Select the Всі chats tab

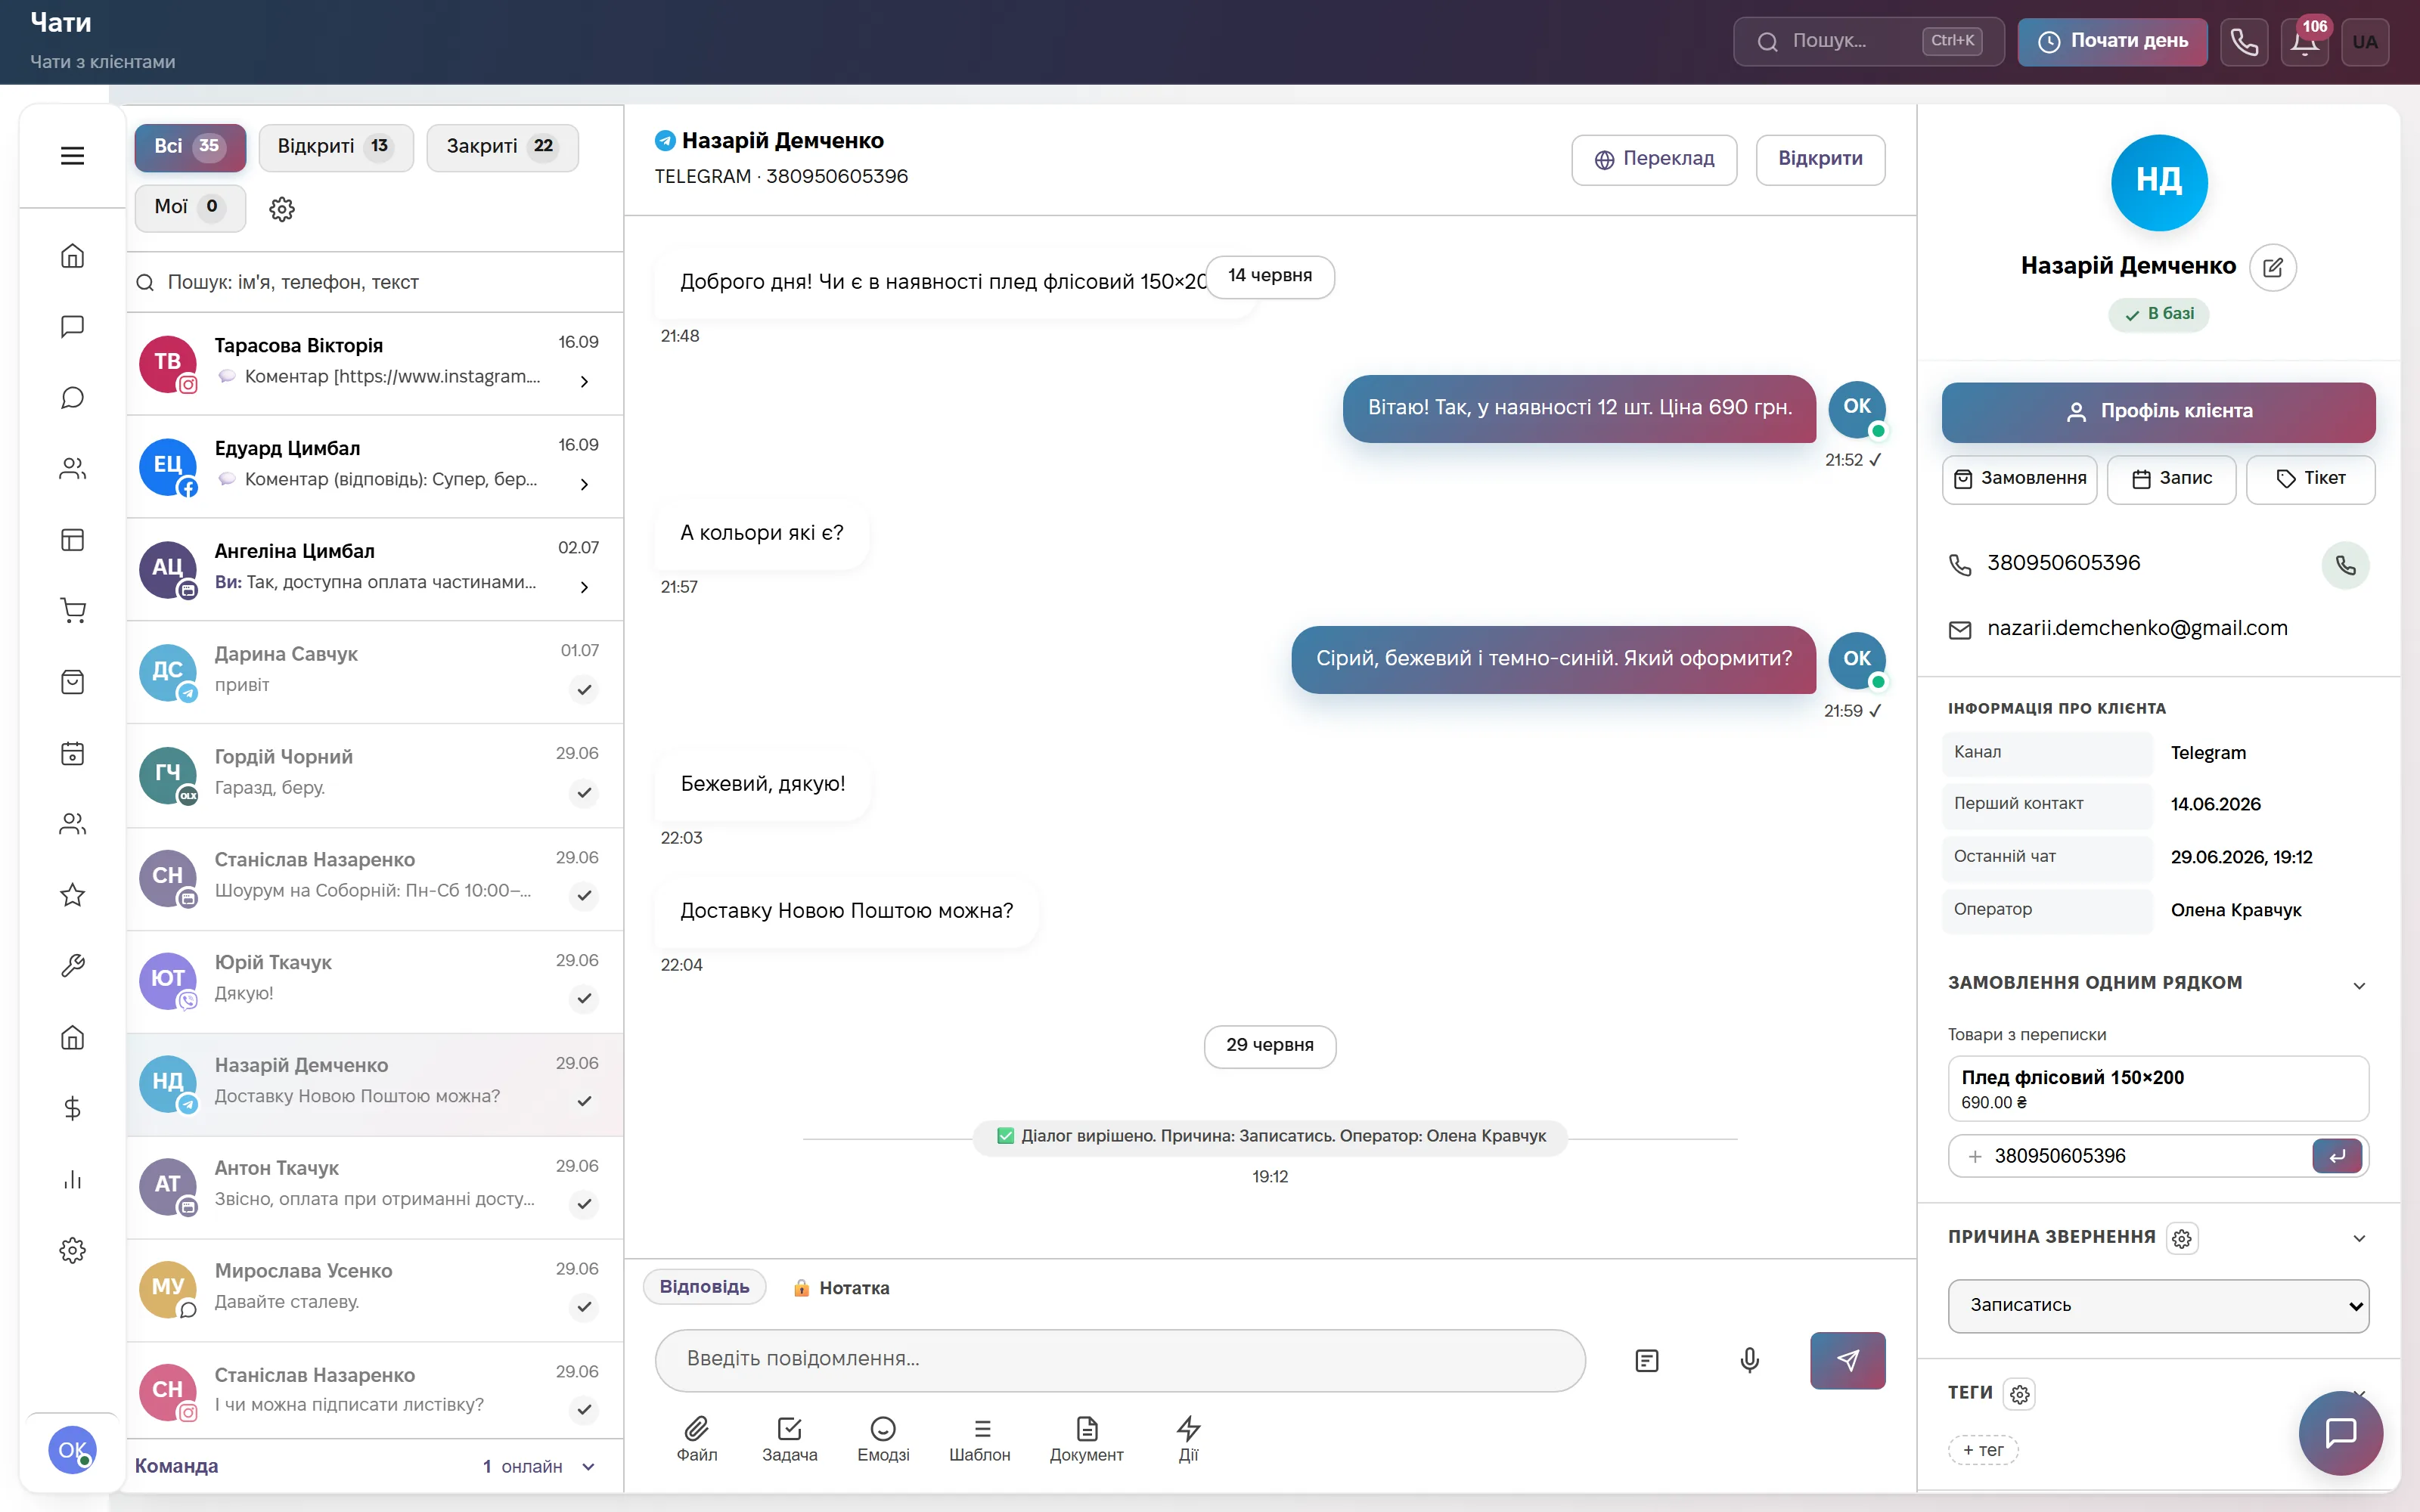pos(190,147)
